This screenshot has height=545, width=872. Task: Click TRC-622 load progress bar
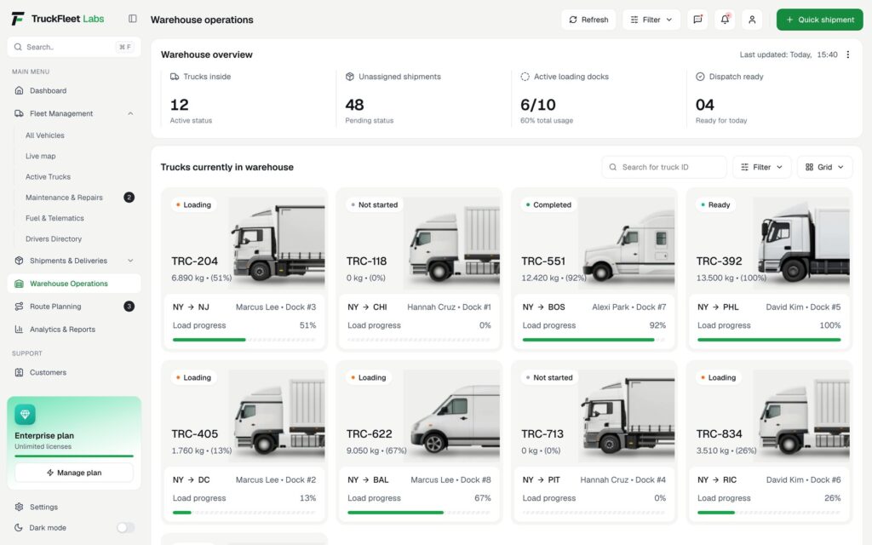click(419, 513)
